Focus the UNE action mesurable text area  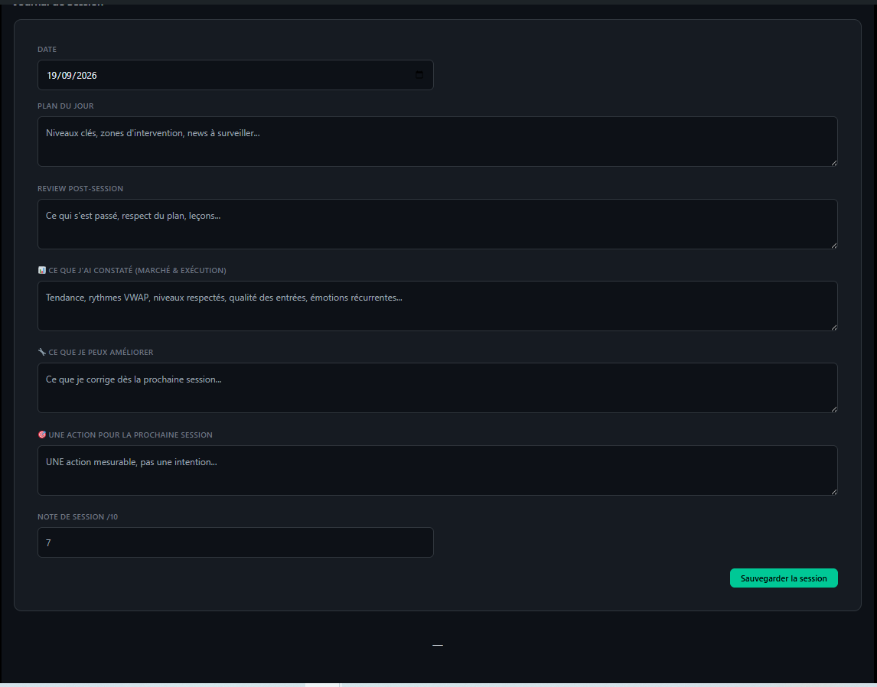pos(438,470)
